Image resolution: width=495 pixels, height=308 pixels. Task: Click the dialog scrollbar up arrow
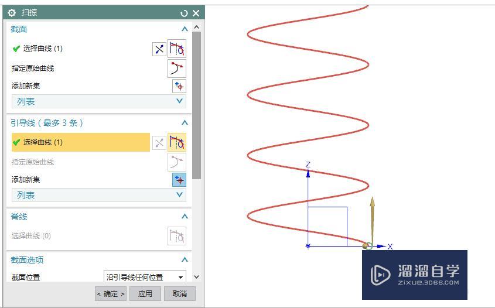coord(196,28)
